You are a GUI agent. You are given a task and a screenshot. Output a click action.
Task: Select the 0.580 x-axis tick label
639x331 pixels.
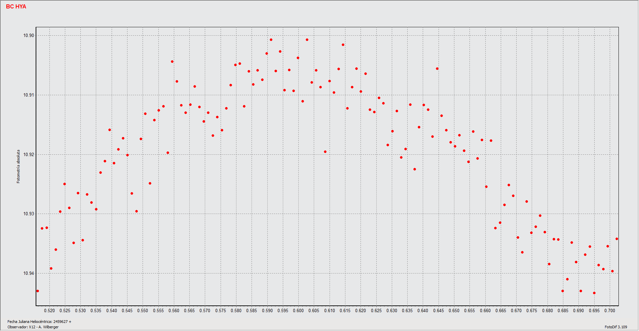(x=236, y=310)
